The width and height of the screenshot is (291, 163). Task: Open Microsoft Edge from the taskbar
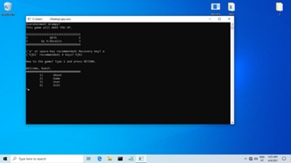100,159
